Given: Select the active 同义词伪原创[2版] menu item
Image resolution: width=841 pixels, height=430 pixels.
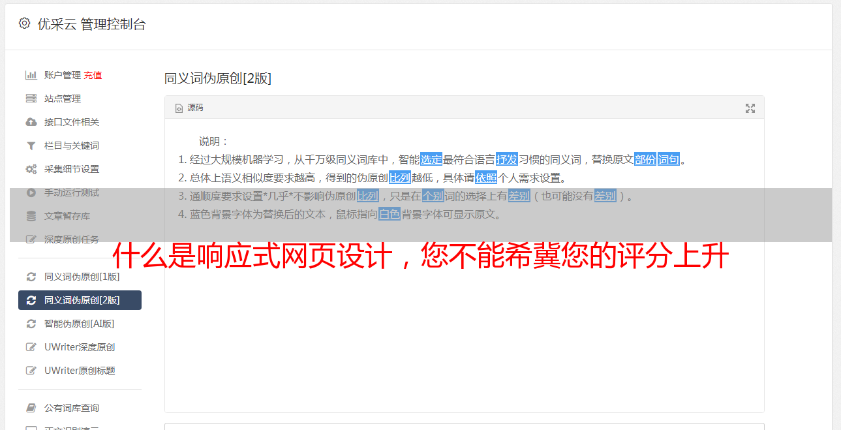Looking at the screenshot, I should pyautogui.click(x=80, y=300).
